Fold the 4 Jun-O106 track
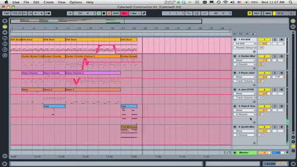Viewport: 297px width, 167px height. [x=235, y=90]
